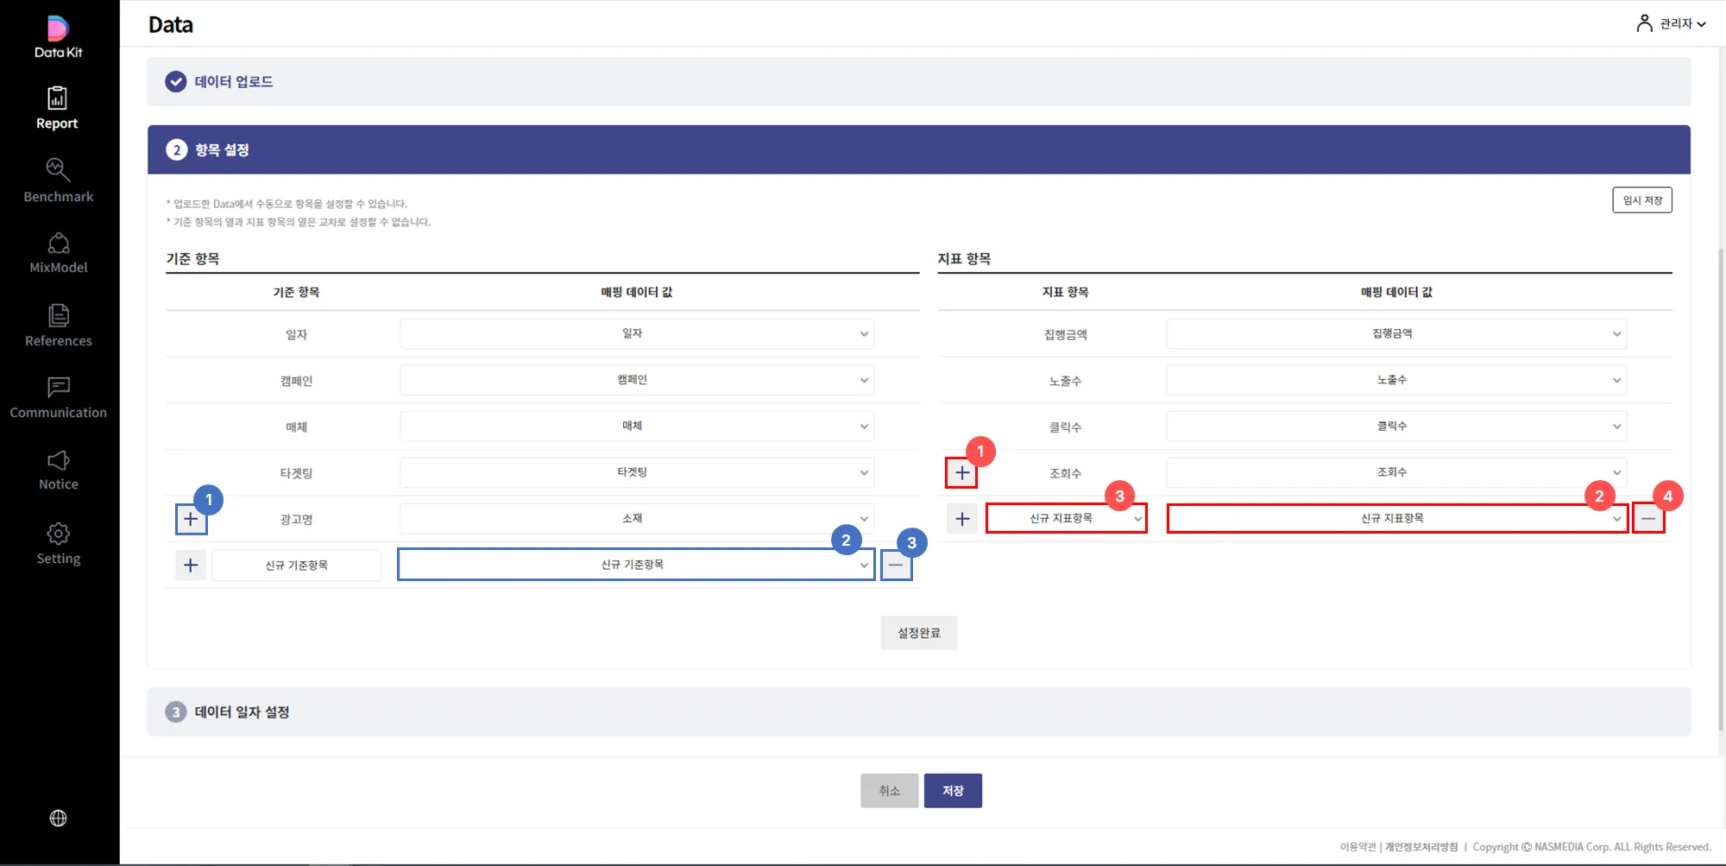Viewport: 1726px width, 866px height.
Task: Click the plus button in 조회수 row
Action: (962, 473)
